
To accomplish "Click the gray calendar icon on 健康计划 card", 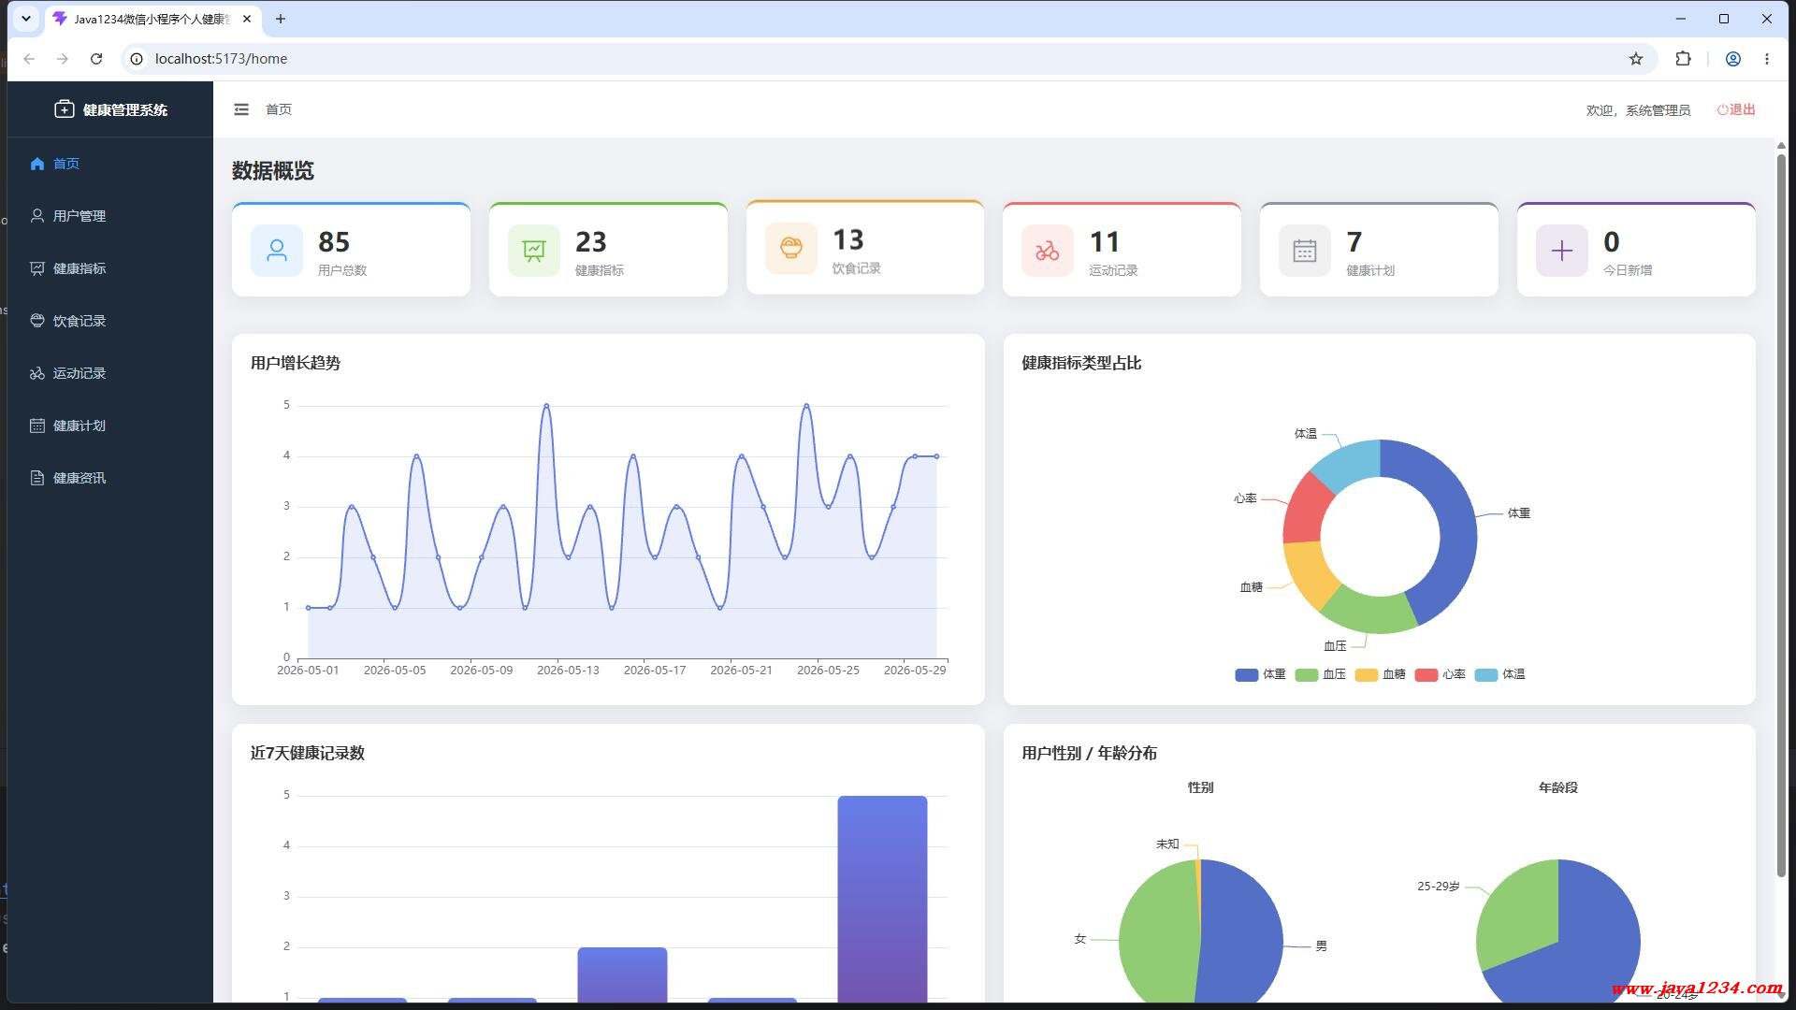I will (1305, 251).
